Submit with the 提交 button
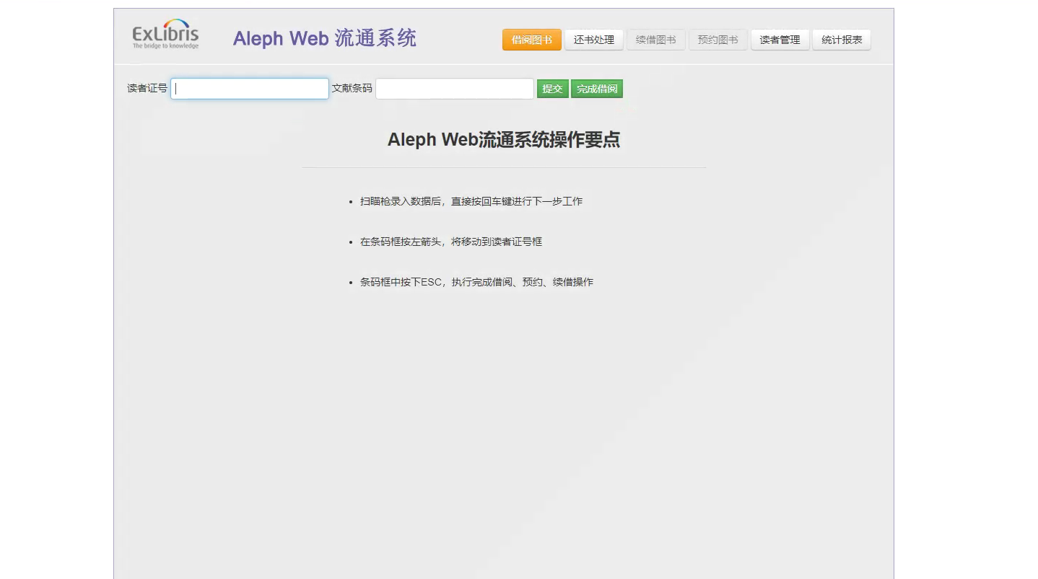 pyautogui.click(x=552, y=89)
